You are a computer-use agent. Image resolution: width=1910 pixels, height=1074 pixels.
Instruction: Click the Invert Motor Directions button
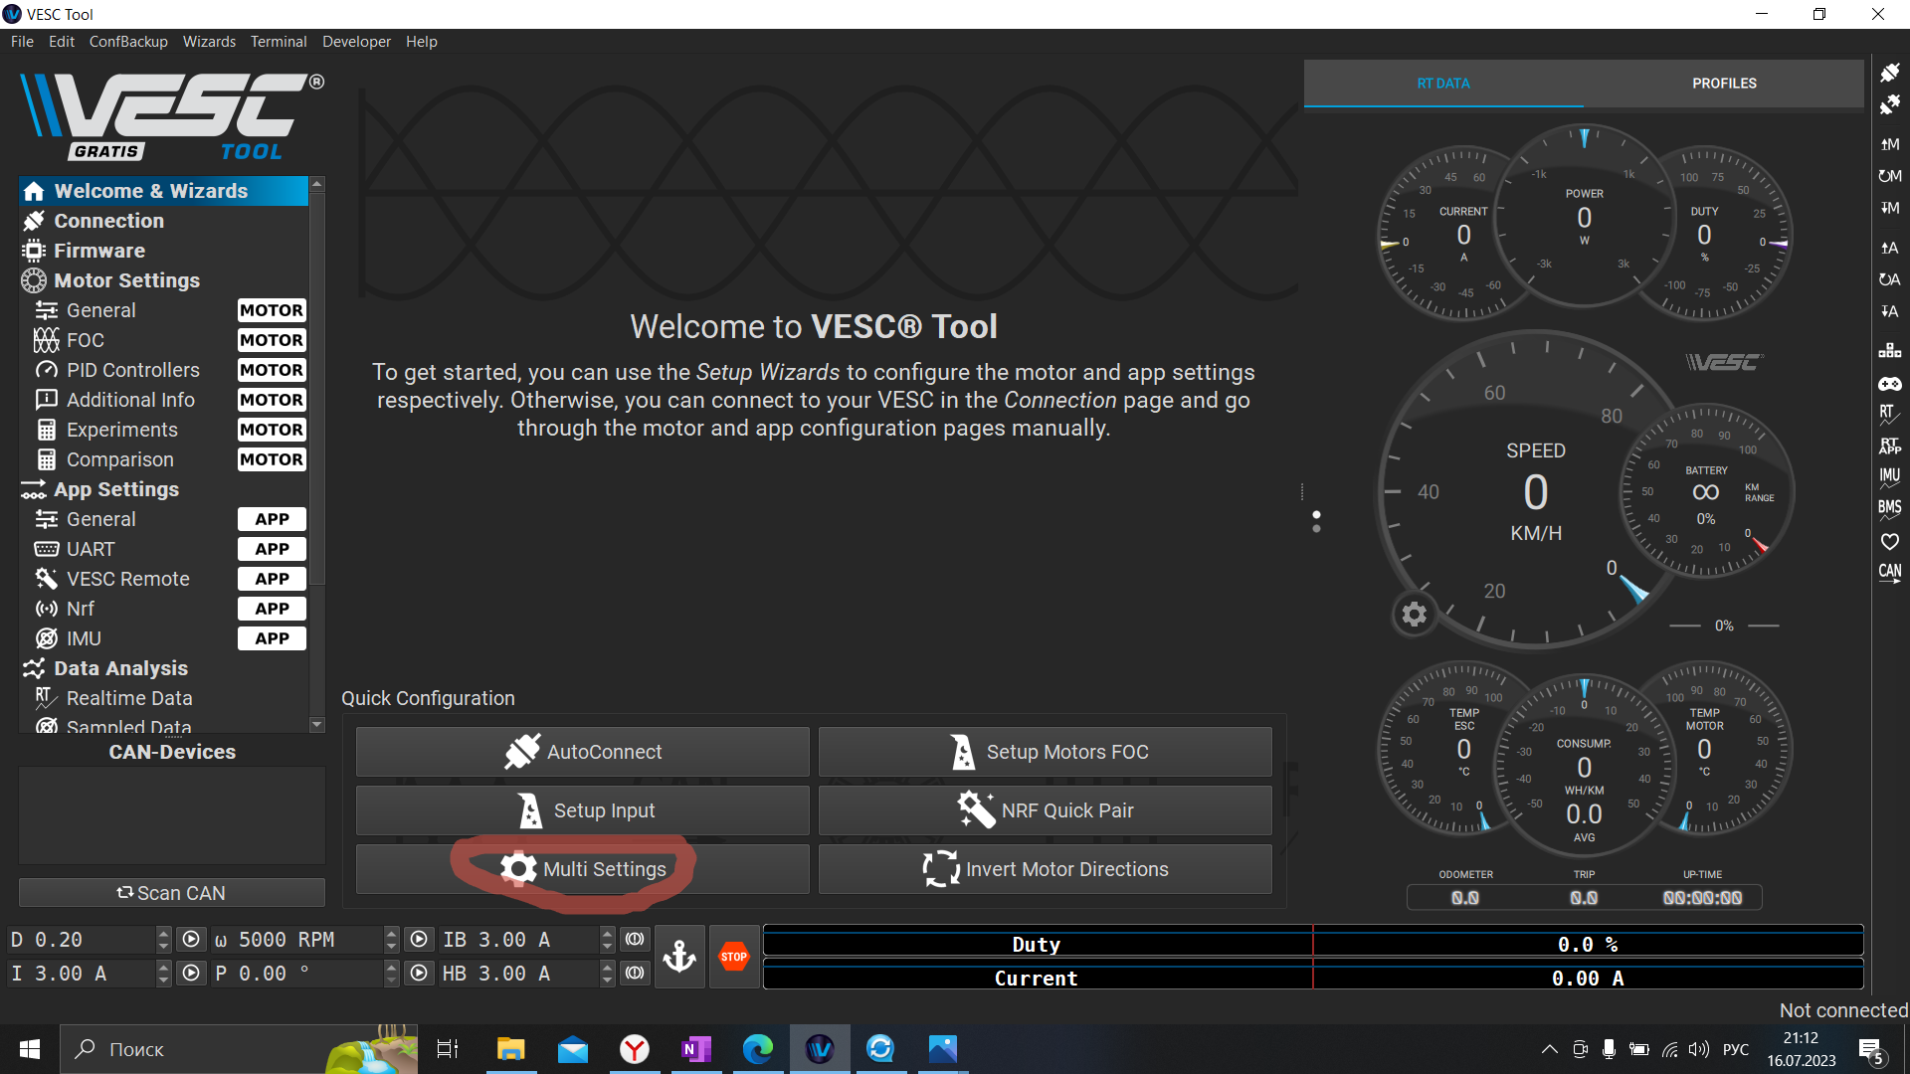pos(1046,869)
